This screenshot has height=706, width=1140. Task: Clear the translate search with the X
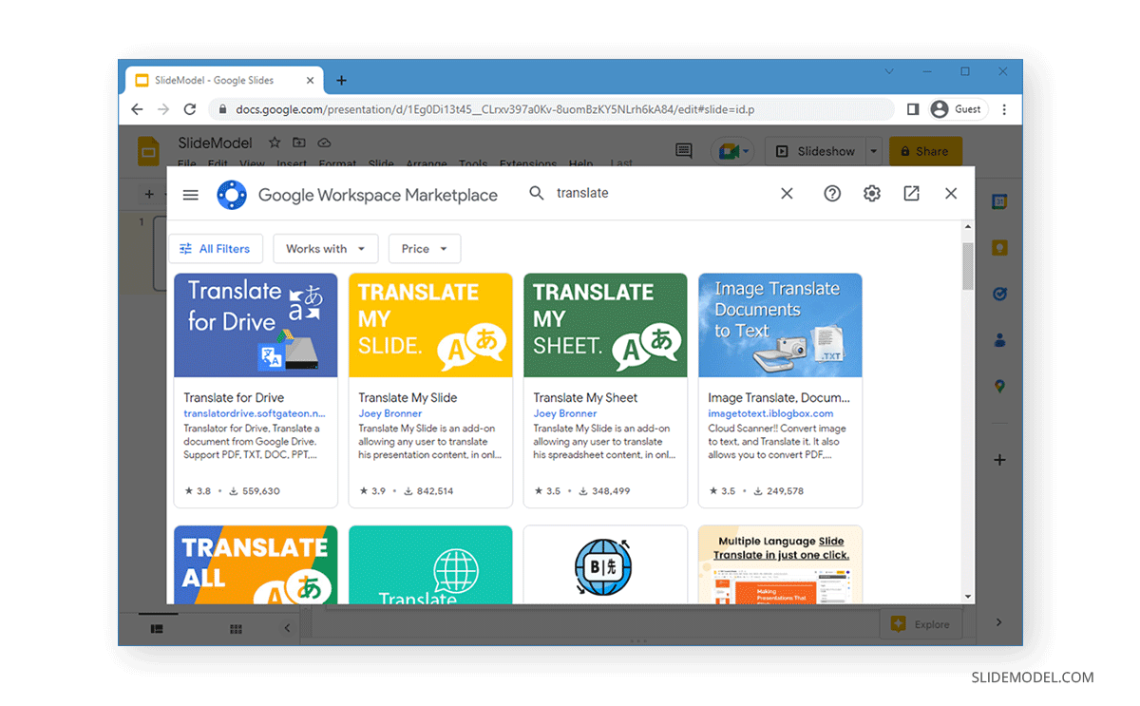click(787, 194)
